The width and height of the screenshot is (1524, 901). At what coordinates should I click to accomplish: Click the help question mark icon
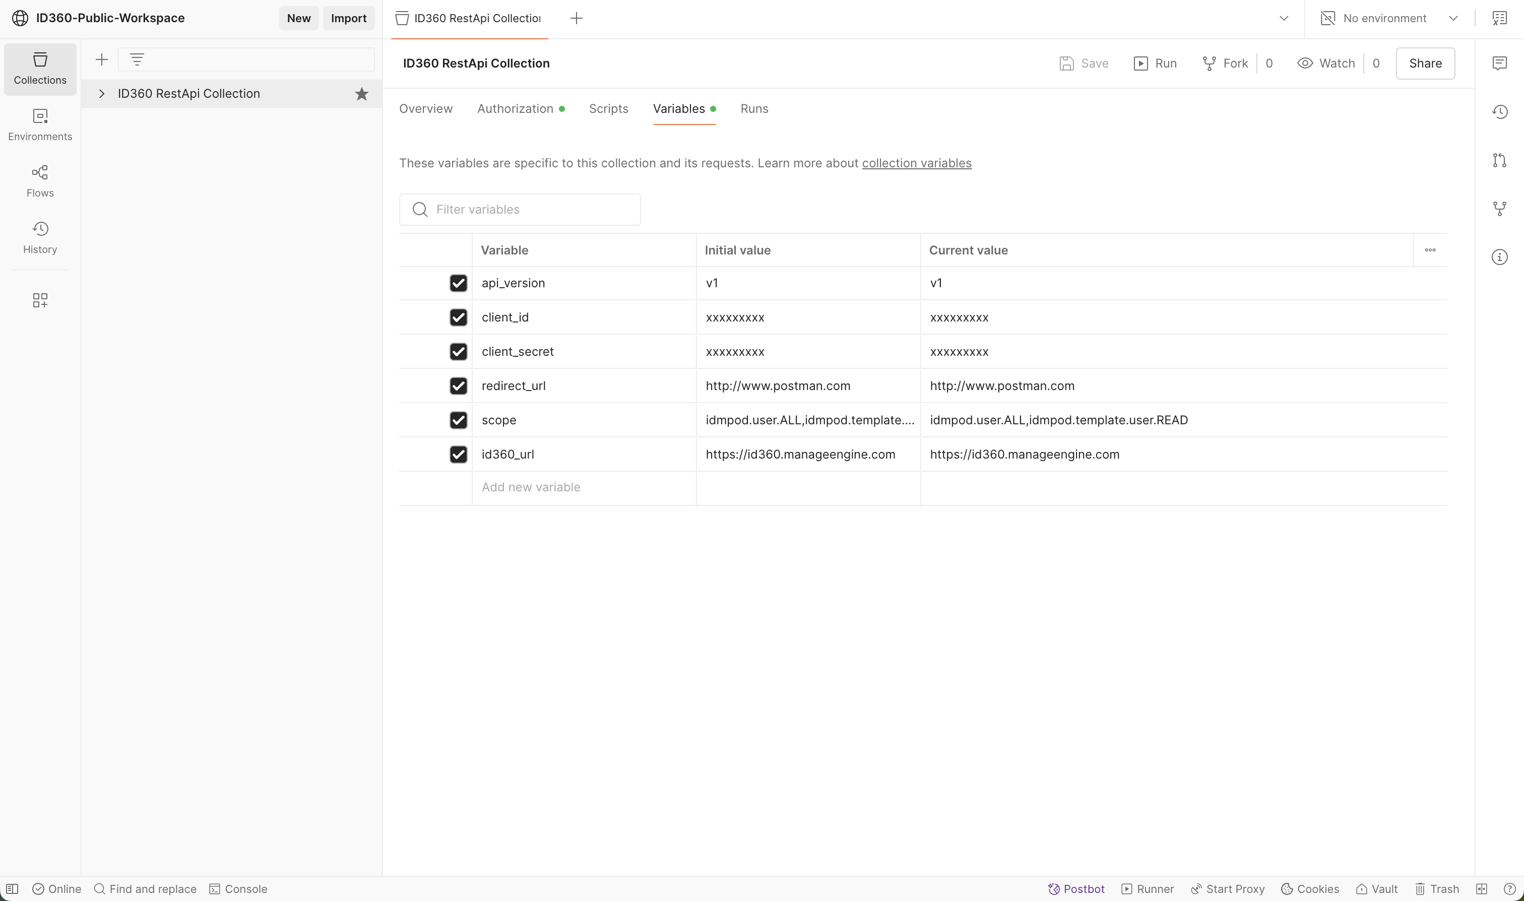coord(1509,889)
